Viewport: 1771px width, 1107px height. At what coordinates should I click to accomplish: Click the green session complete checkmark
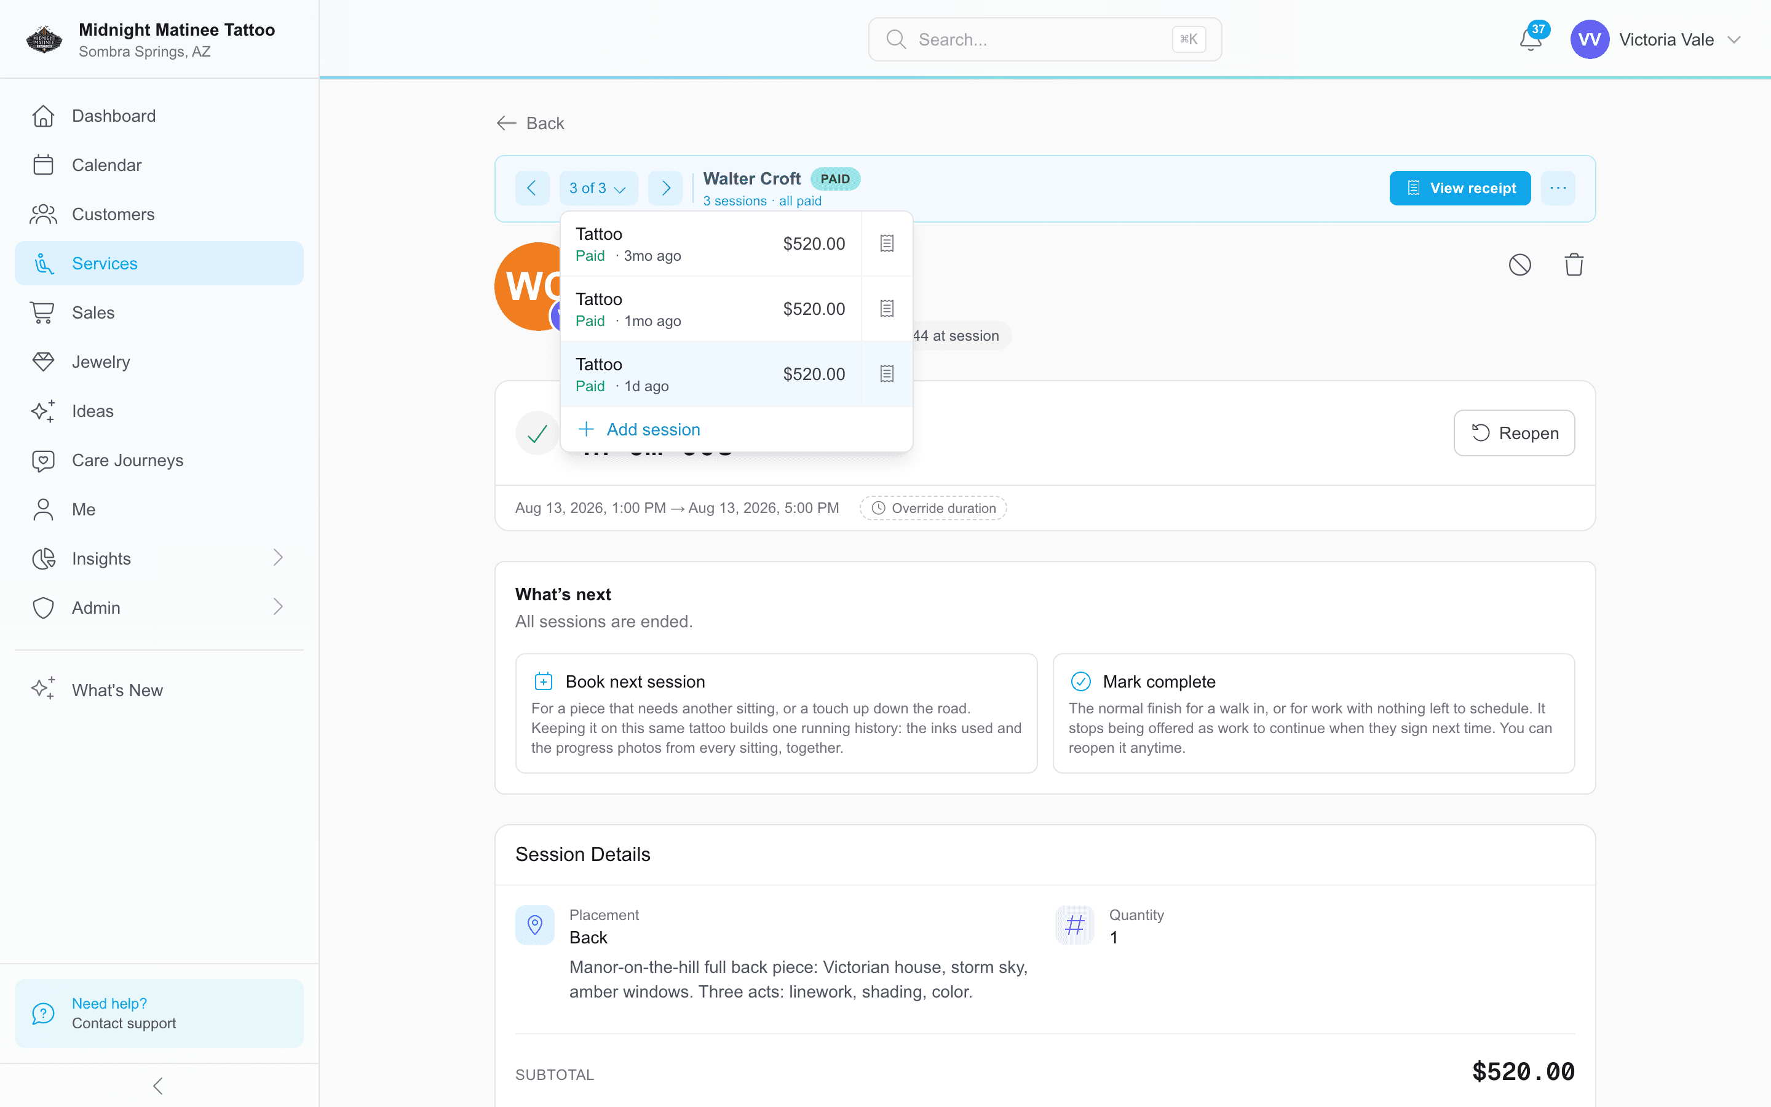pos(537,434)
